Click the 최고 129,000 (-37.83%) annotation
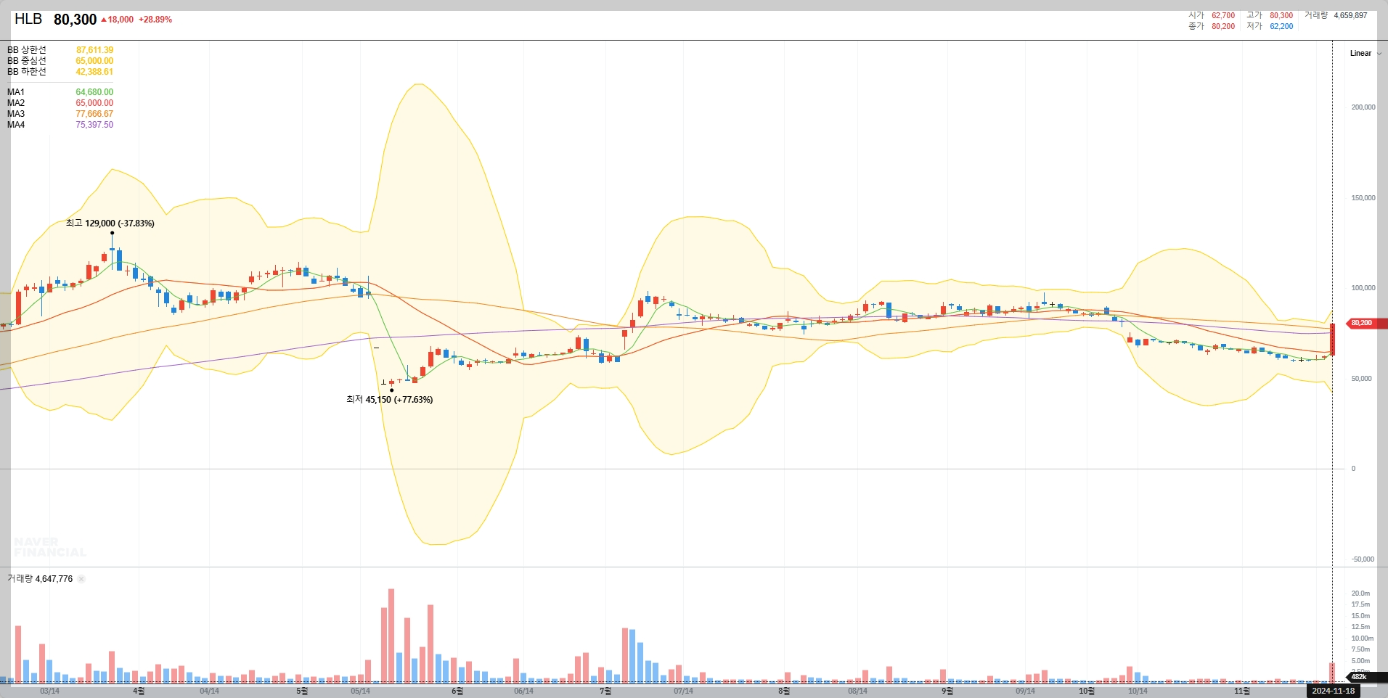Viewport: 1388px width, 698px height. pos(110,223)
